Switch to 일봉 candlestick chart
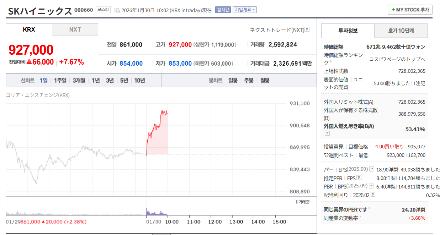Image resolution: width=445 pixels, height=235 pixels. (x=233, y=81)
